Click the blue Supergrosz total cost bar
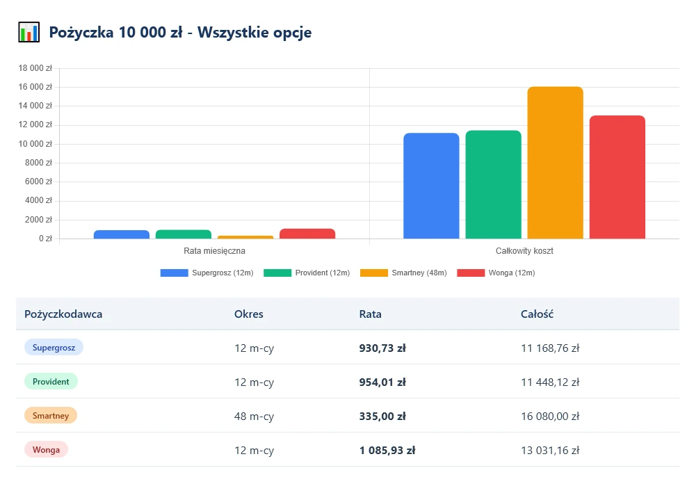This screenshot has width=694, height=484. pyautogui.click(x=431, y=186)
